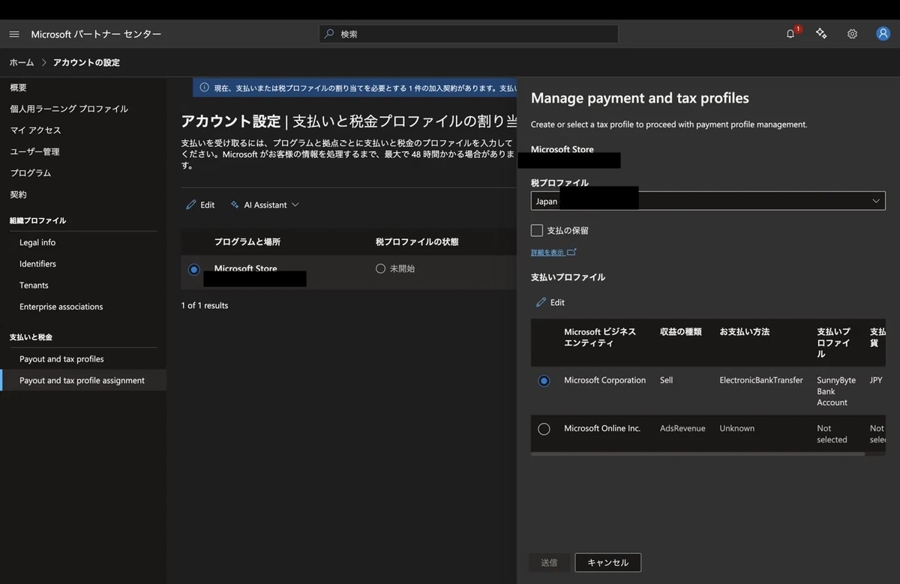Click the Microsoft ビジネス エンティティ column header

600,337
